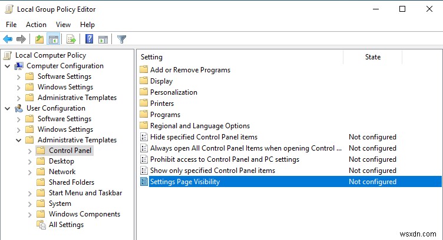Viewport: 443px width, 240px height.
Task: Select Desktop label in the tree
Action: coord(61,161)
